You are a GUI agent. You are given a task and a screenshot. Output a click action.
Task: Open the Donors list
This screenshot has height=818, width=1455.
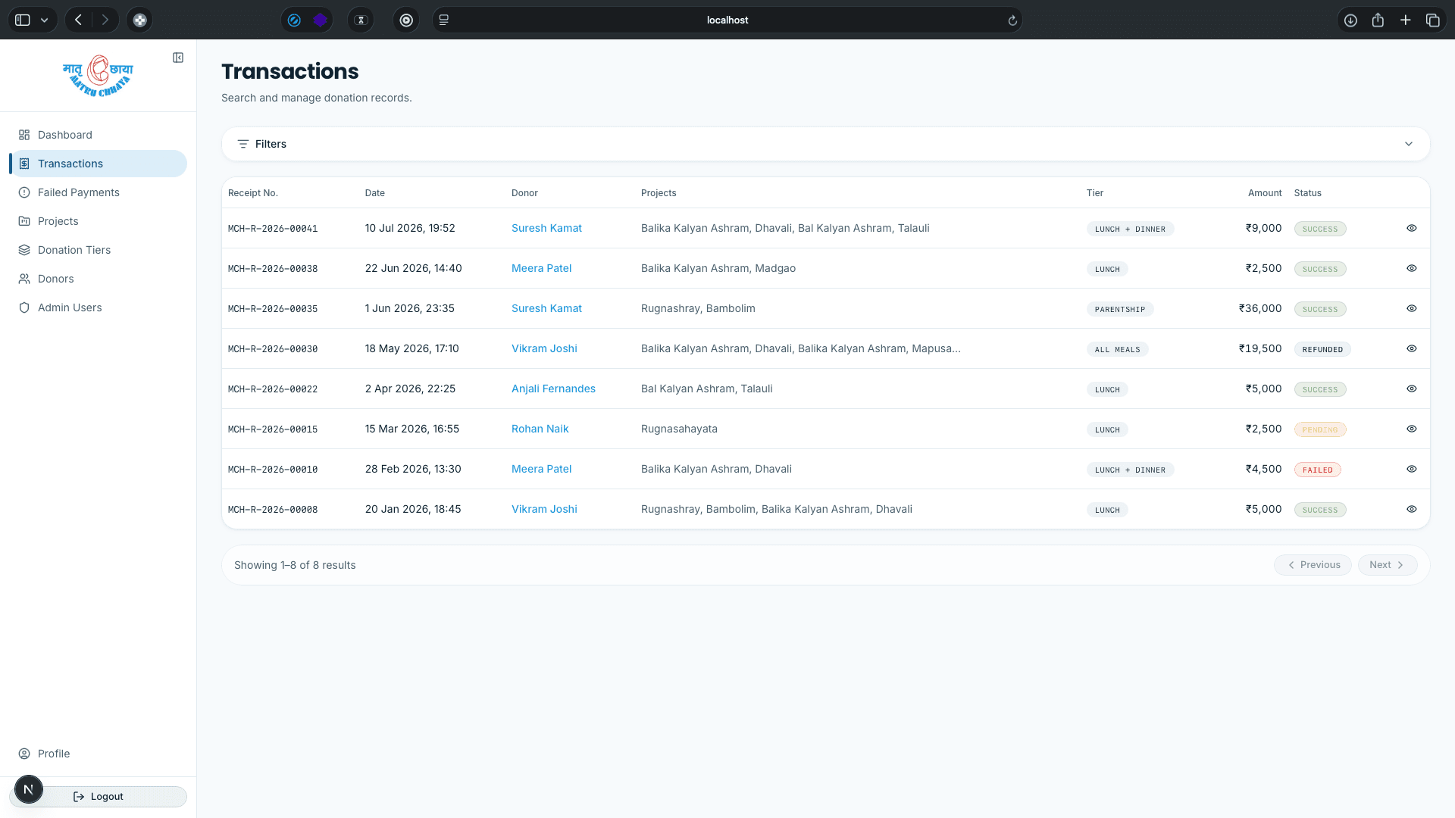click(98, 279)
